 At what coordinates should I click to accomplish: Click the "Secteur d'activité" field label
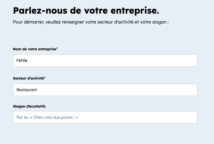pos(28,78)
